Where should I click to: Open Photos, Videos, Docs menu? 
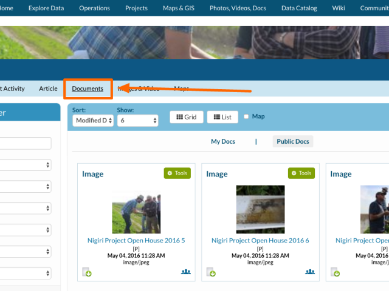[x=238, y=8]
